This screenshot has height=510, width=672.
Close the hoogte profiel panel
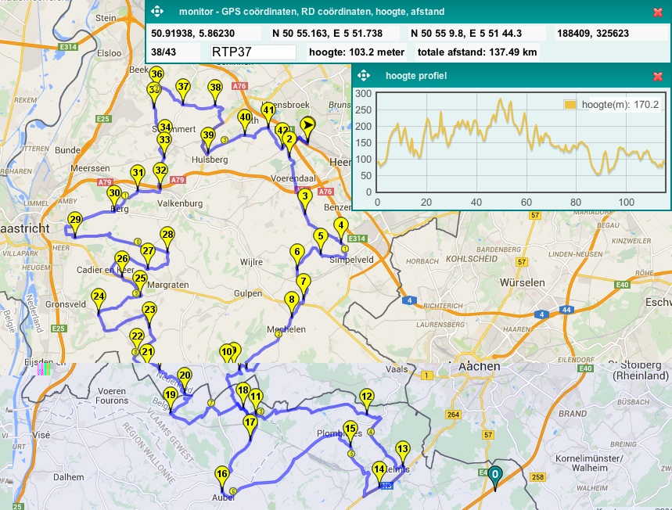pos(658,76)
